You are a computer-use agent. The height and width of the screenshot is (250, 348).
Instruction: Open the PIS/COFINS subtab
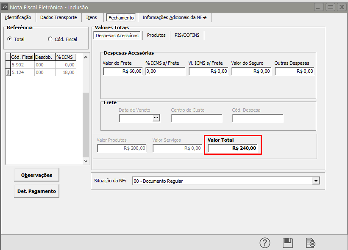tap(187, 36)
